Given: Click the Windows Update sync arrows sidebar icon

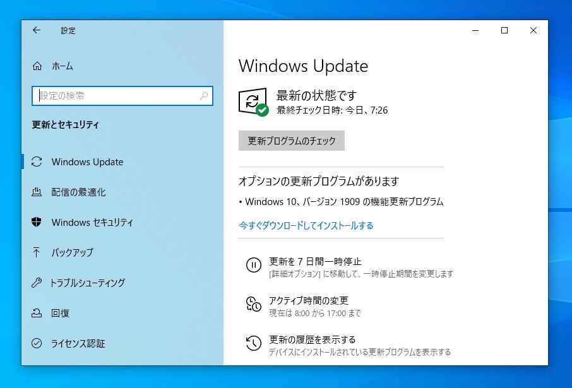Looking at the screenshot, I should 37,162.
